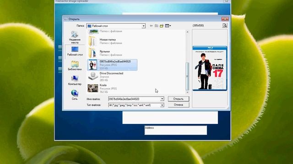This screenshot has width=293, height=164.
Task: Select Desktop (Рабочий стол) in places sidebar
Action: (x=75, y=51)
